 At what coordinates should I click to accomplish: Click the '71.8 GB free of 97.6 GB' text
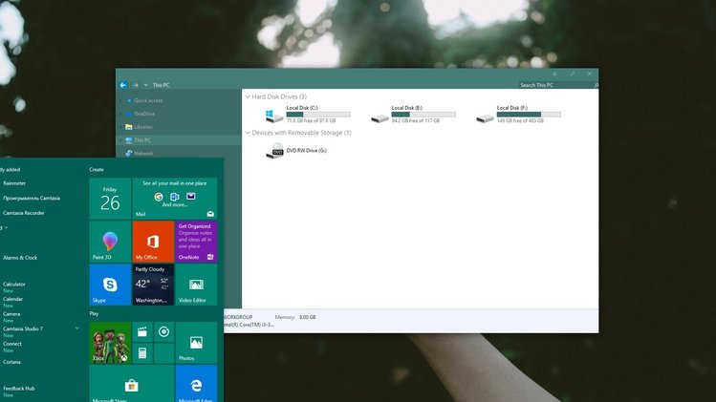click(x=311, y=121)
